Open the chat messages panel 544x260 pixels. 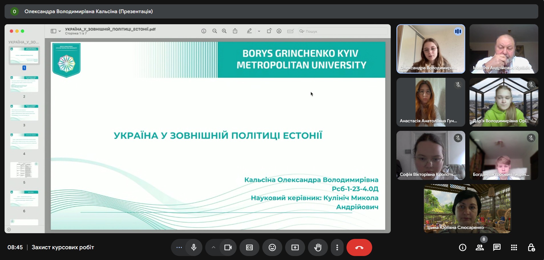(497, 247)
